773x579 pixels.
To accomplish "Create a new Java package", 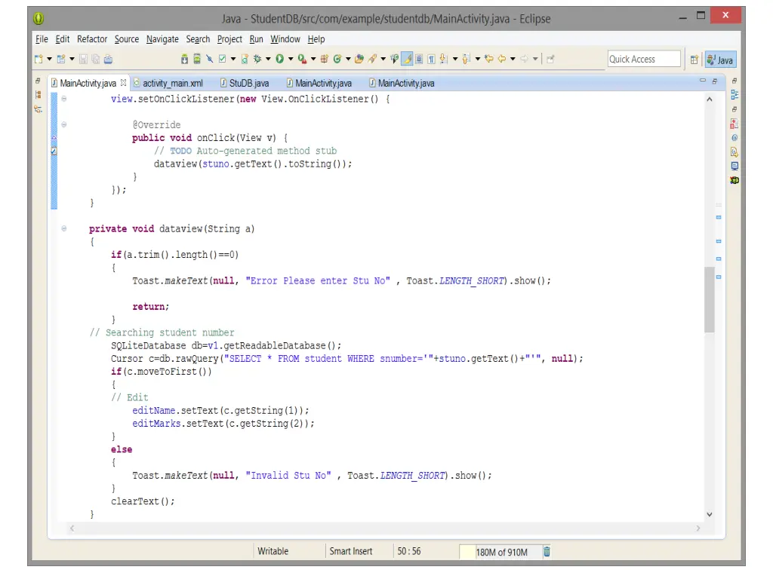I will point(325,59).
